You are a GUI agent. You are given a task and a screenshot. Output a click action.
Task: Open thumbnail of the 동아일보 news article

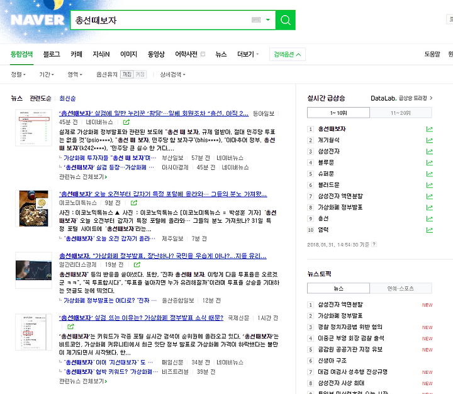pyautogui.click(x=33, y=128)
